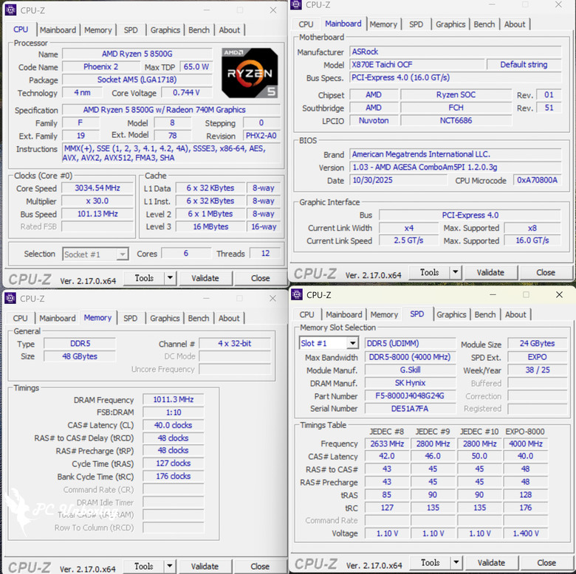The width and height of the screenshot is (576, 574).
Task: Click Tools button in the Memory window
Action: 144,567
